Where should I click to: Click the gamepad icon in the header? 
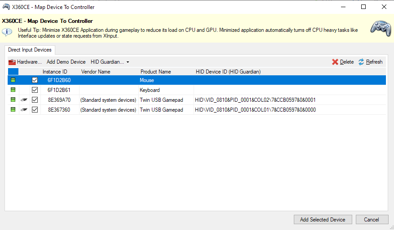click(380, 27)
